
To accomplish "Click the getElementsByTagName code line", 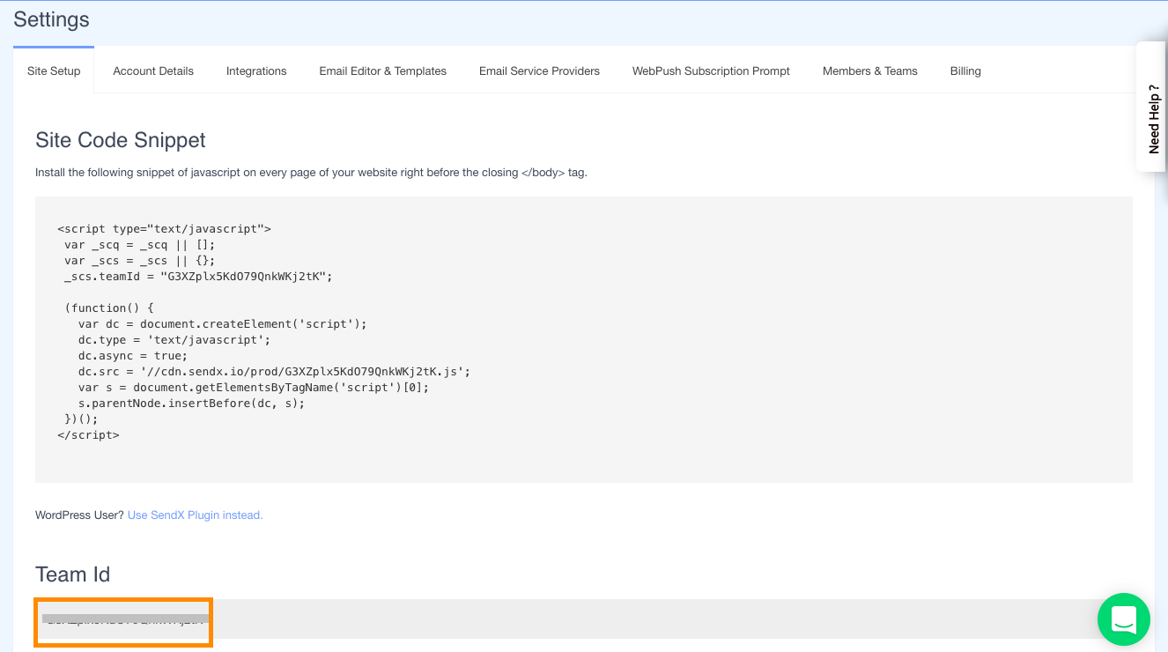I will (x=253, y=388).
